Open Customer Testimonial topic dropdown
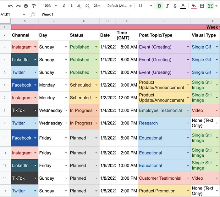Image resolution: width=220 pixels, height=197 pixels. pyautogui.click(x=188, y=178)
